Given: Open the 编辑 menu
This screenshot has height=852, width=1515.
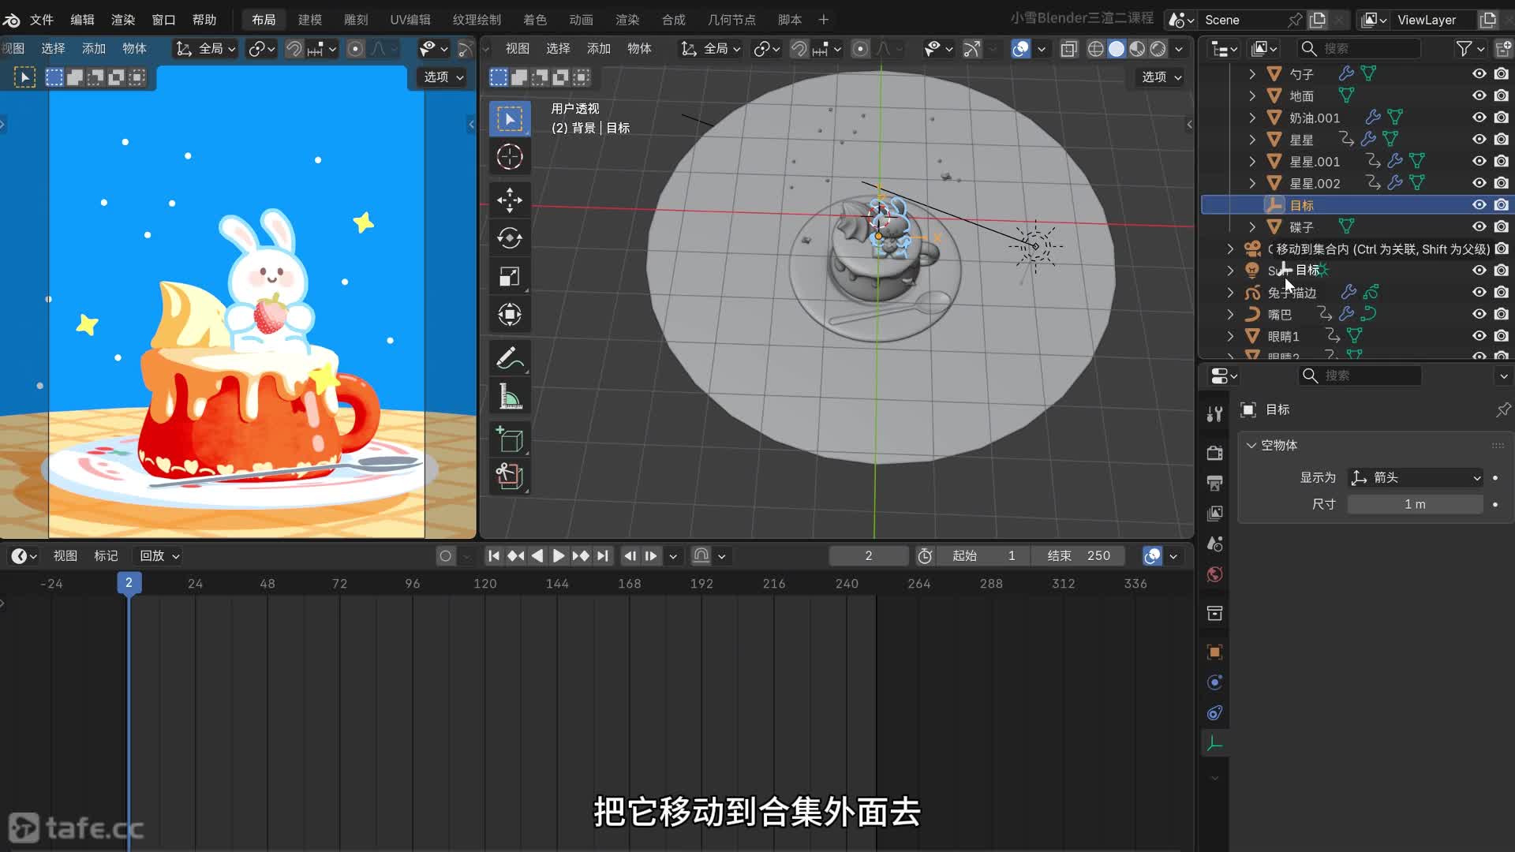Looking at the screenshot, I should click(82, 20).
